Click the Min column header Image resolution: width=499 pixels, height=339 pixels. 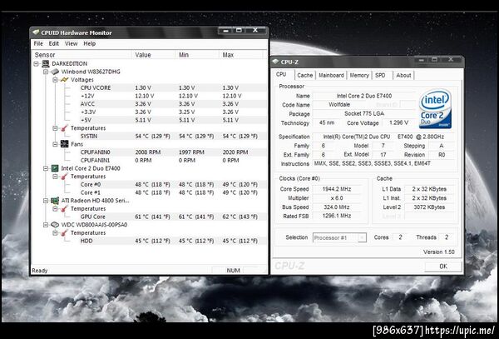click(197, 55)
